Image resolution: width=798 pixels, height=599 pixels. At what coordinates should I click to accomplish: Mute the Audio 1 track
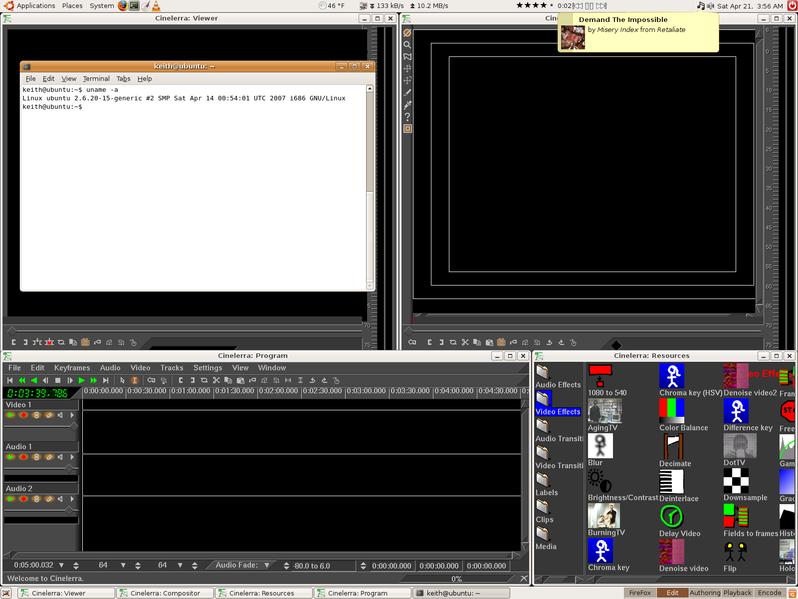(x=60, y=457)
